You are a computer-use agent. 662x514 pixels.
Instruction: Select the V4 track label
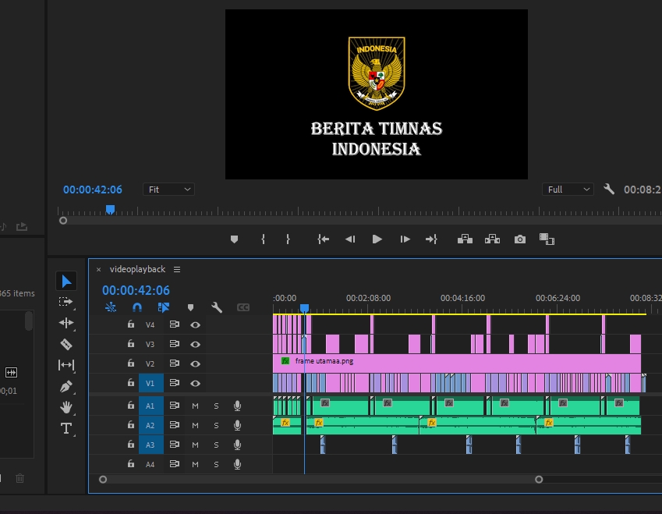pyautogui.click(x=150, y=324)
